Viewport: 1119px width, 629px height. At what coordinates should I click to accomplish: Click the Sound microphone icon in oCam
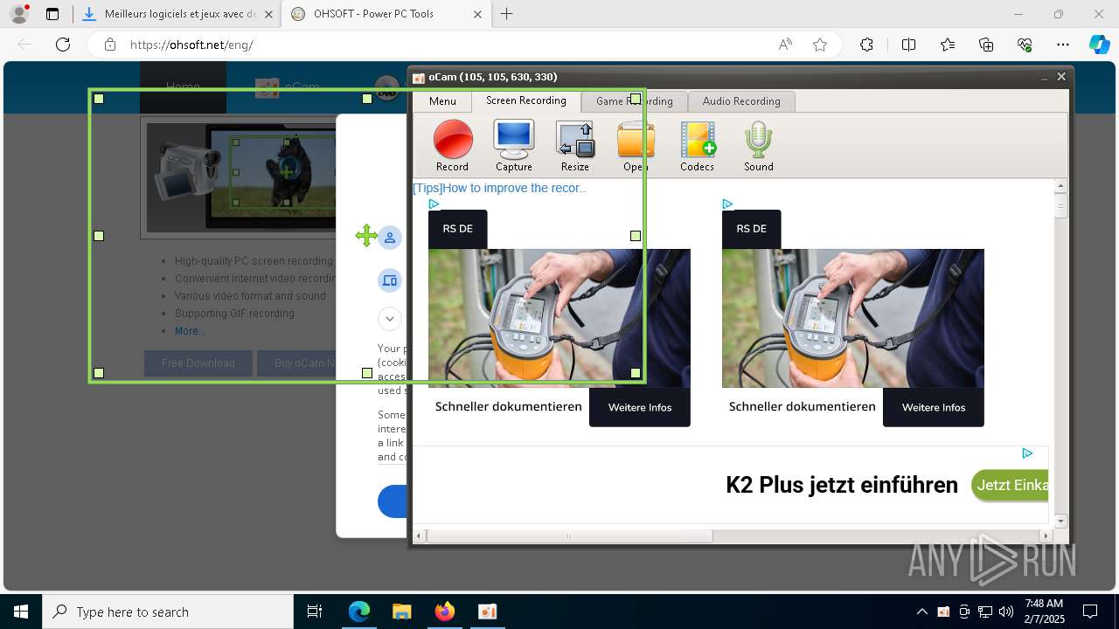tap(758, 145)
